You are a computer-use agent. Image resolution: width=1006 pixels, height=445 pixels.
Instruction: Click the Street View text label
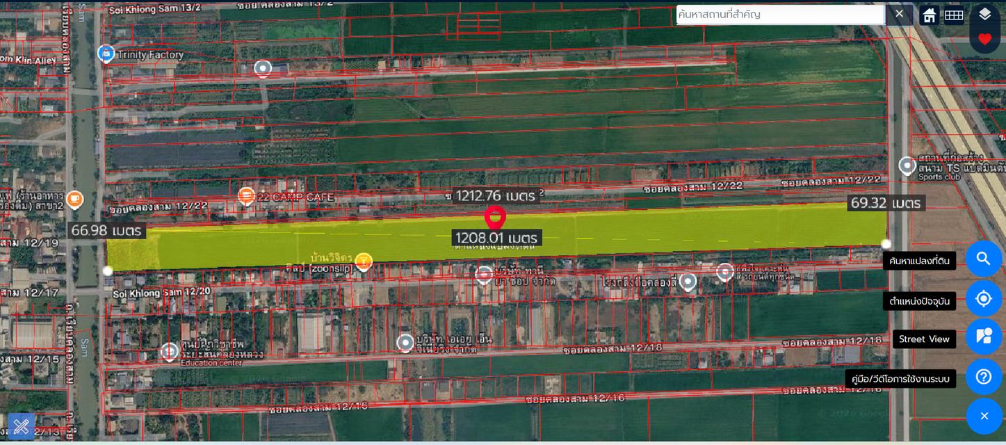924,339
